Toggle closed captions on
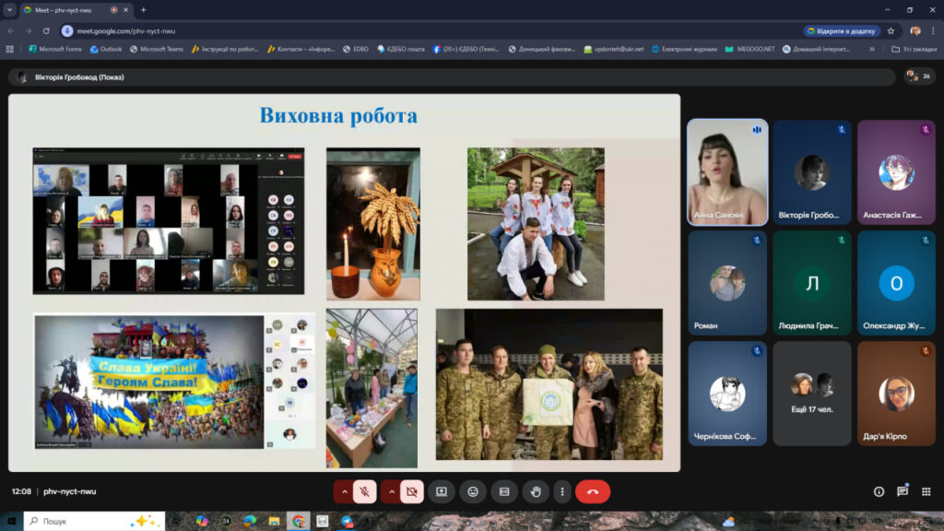The image size is (944, 531). click(504, 491)
